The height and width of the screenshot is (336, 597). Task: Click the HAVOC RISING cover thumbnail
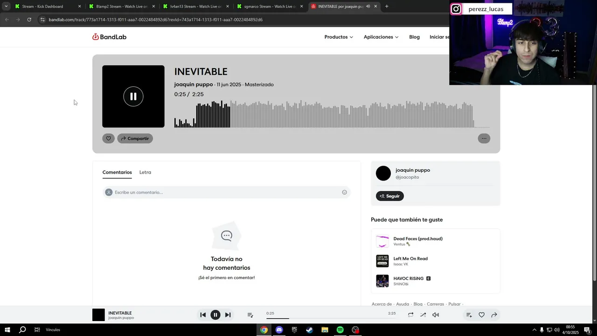tap(382, 281)
